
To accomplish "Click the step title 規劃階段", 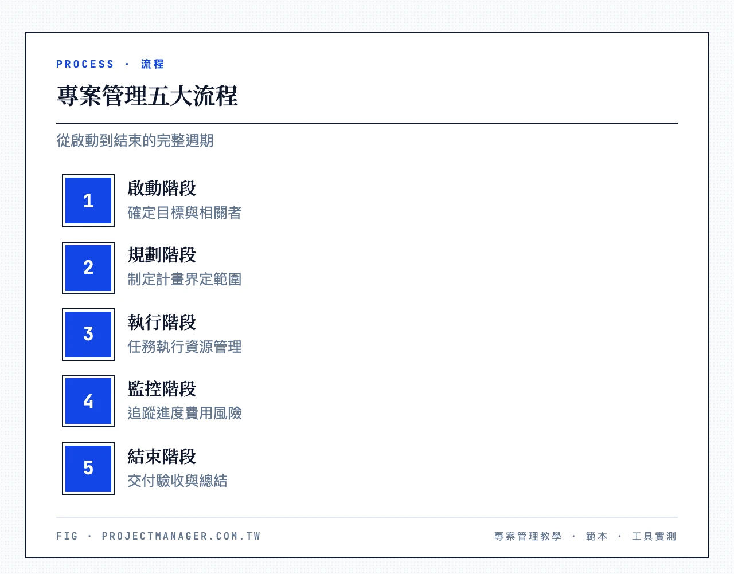I will point(162,255).
